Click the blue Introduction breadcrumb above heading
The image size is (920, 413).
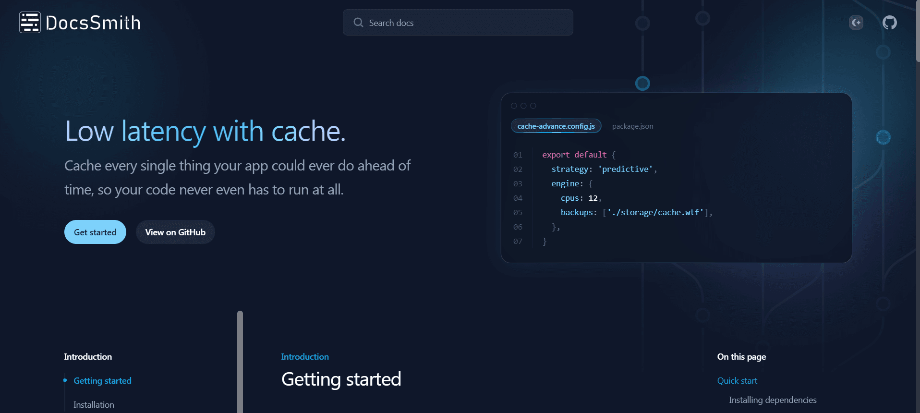tap(305, 357)
